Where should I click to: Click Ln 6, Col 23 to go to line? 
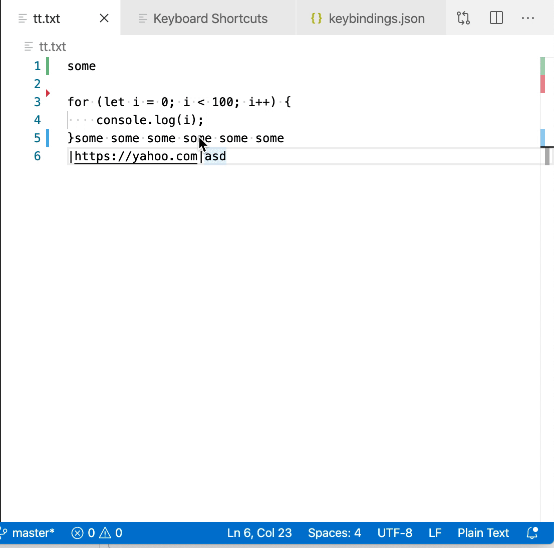click(x=259, y=533)
